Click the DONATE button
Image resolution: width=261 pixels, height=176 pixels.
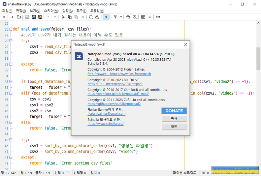point(174,111)
